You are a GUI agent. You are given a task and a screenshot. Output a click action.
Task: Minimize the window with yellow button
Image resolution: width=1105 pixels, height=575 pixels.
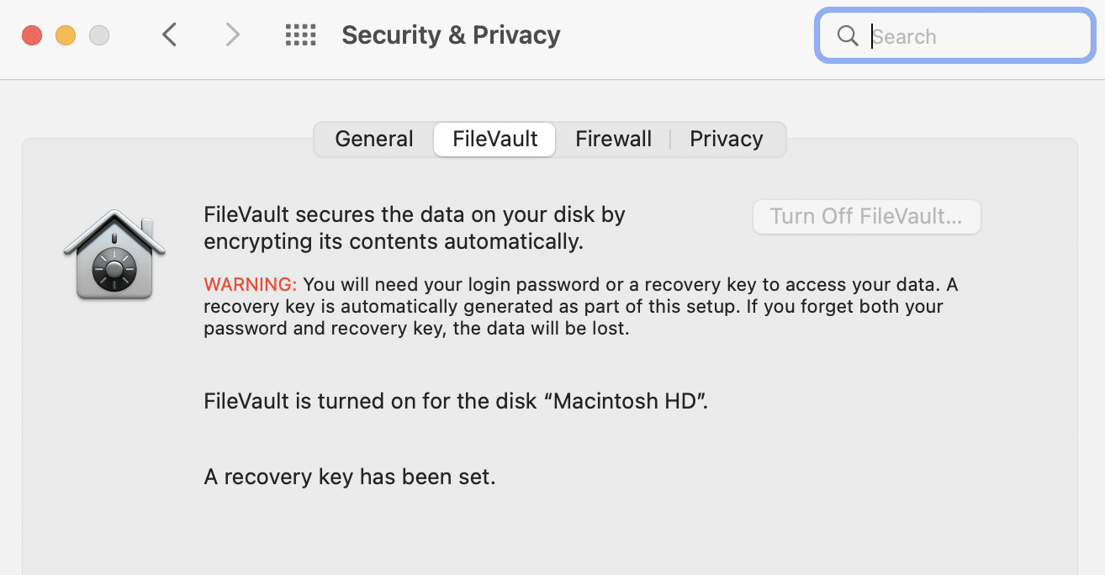coord(66,36)
